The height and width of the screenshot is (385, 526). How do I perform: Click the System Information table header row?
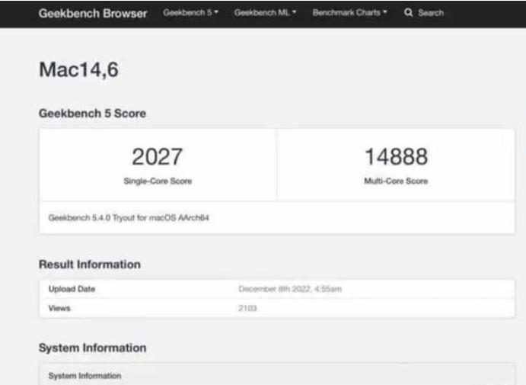point(277,374)
